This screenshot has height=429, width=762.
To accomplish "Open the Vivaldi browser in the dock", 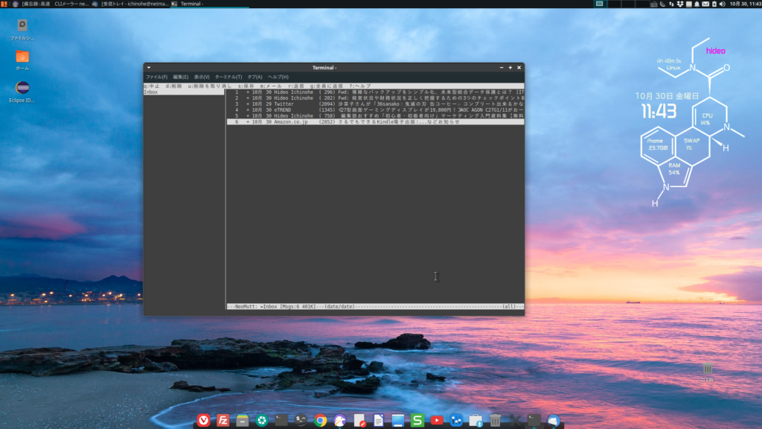I will click(203, 422).
